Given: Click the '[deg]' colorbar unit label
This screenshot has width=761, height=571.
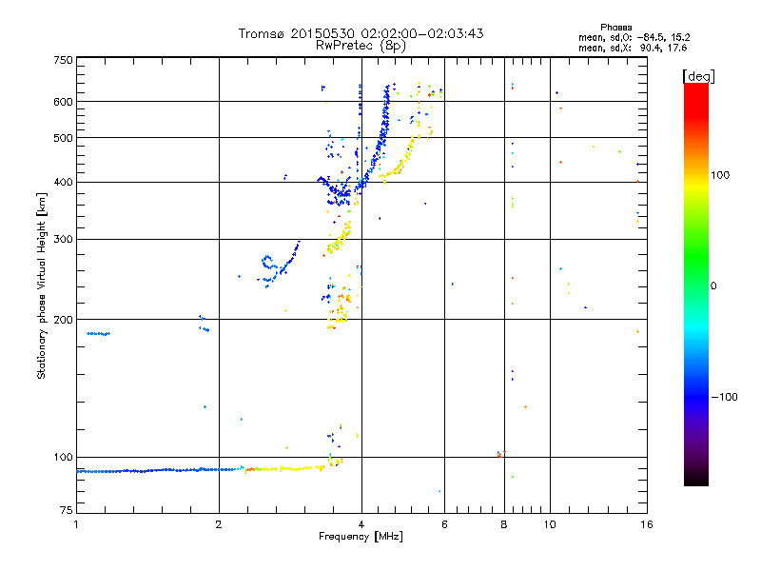Looking at the screenshot, I should pos(698,76).
